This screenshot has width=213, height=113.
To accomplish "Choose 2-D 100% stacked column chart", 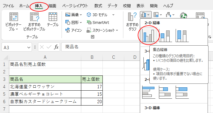I will (182, 36).
